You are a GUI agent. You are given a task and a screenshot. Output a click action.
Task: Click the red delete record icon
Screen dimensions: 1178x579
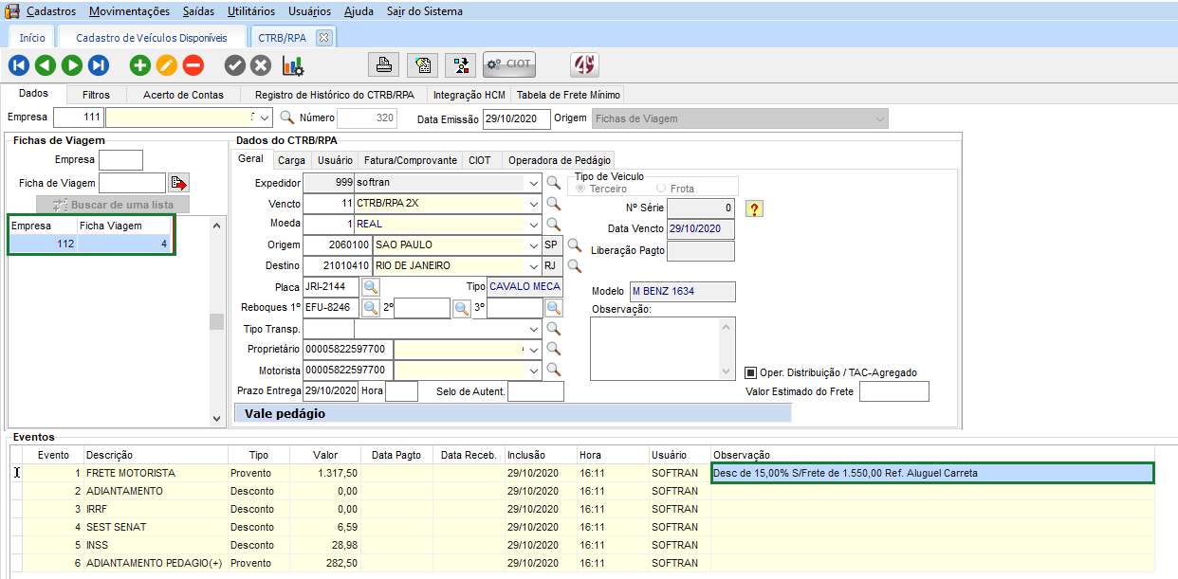(193, 65)
